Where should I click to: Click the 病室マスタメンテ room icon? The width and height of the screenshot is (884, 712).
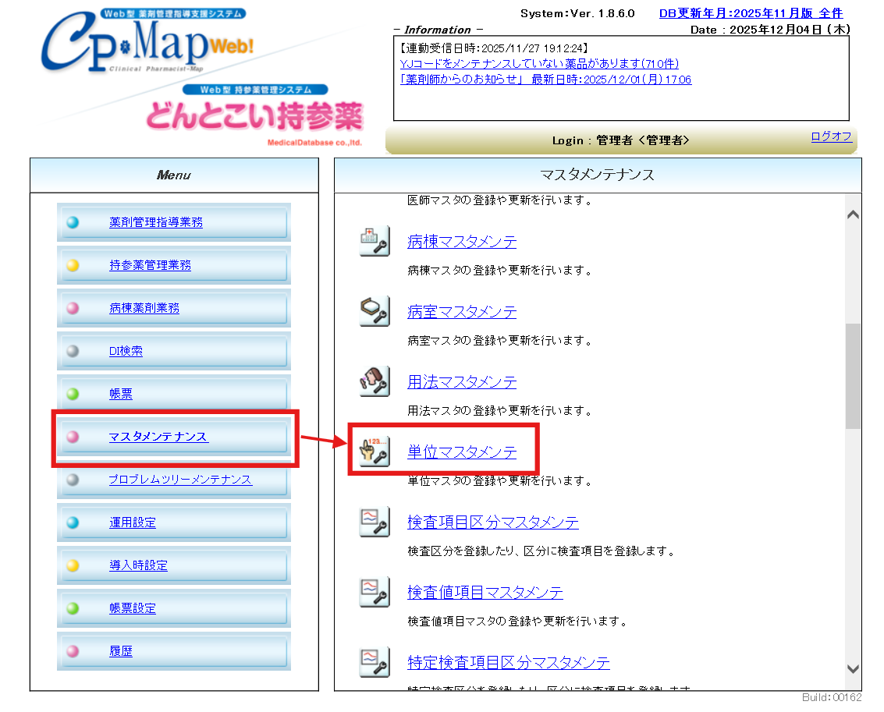(x=374, y=312)
